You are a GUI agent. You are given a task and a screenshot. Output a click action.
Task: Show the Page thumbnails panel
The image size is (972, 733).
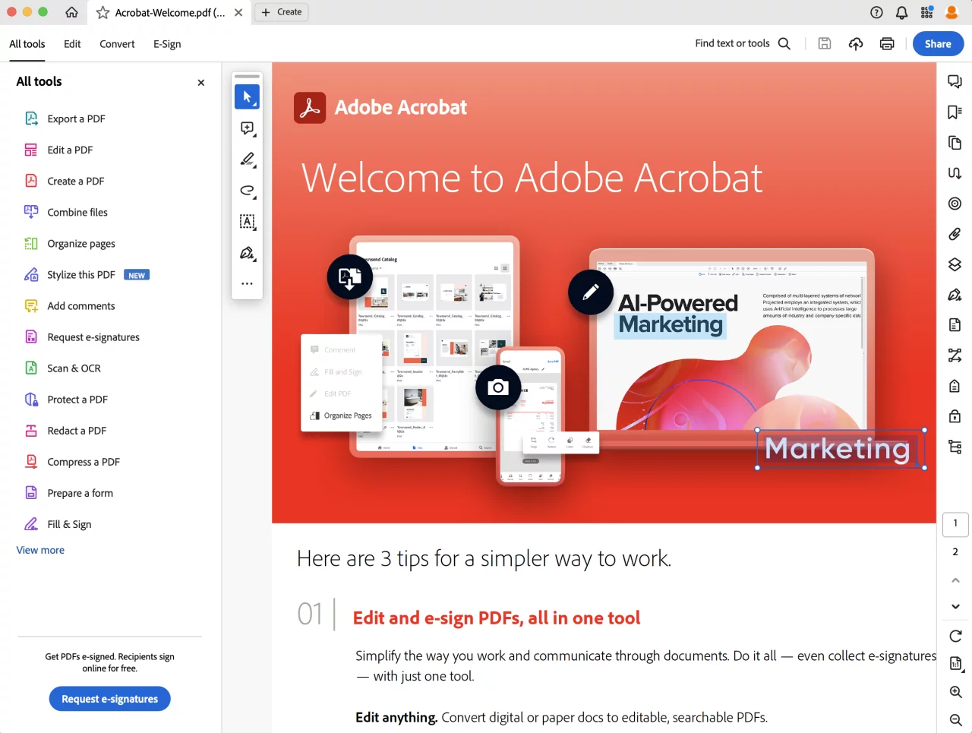(955, 142)
